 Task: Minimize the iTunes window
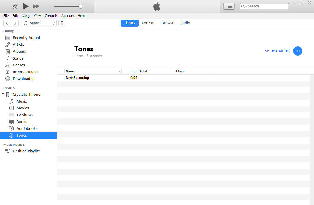(x=295, y=3)
